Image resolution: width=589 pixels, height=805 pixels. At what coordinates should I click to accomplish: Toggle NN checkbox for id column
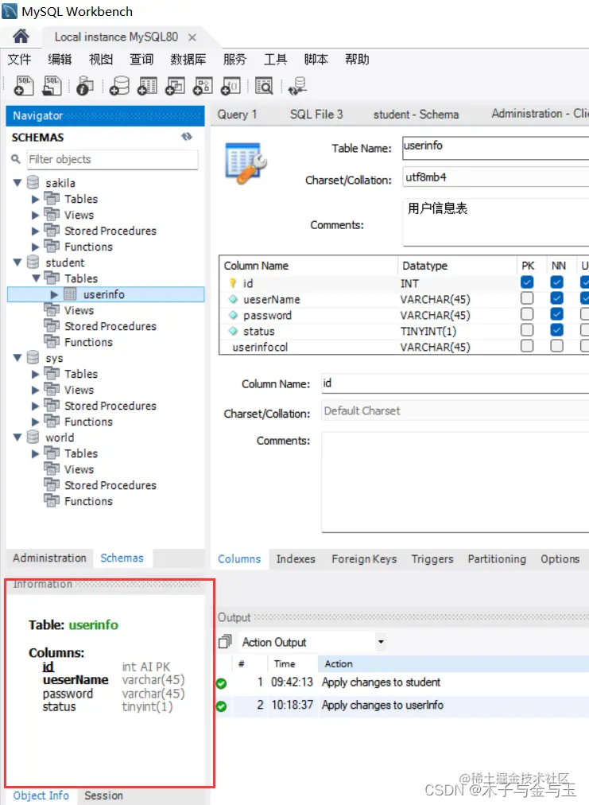(x=556, y=282)
